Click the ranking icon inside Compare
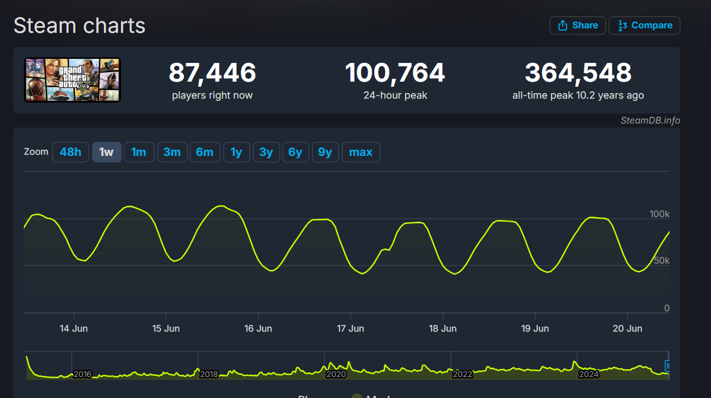This screenshot has height=398, width=711. [622, 26]
